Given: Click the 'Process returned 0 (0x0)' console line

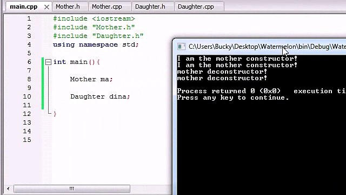Looking at the screenshot, I should 262,91.
